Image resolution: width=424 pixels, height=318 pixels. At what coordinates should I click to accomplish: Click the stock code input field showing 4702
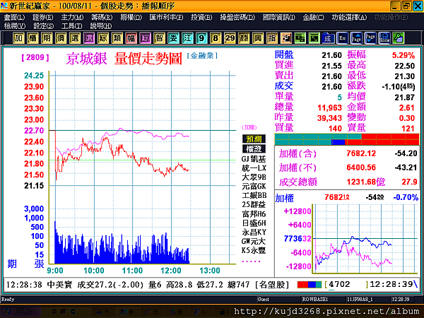pyautogui.click(x=346, y=285)
